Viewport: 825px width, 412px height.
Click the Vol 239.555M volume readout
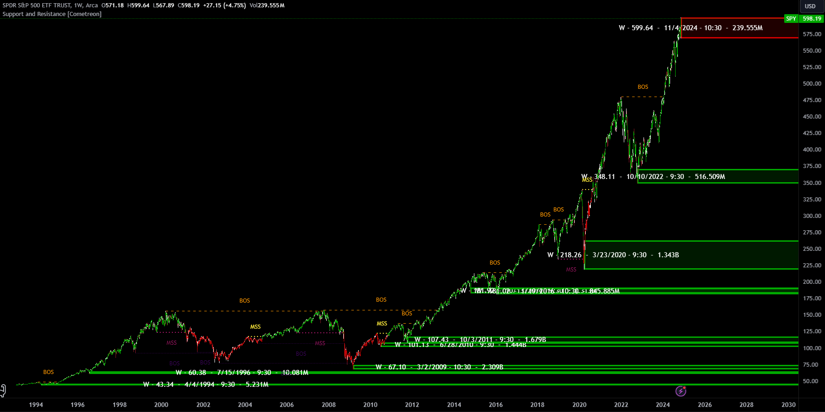[x=267, y=5]
